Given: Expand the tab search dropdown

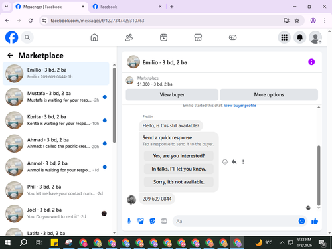Looking at the screenshot, I should point(7,7).
